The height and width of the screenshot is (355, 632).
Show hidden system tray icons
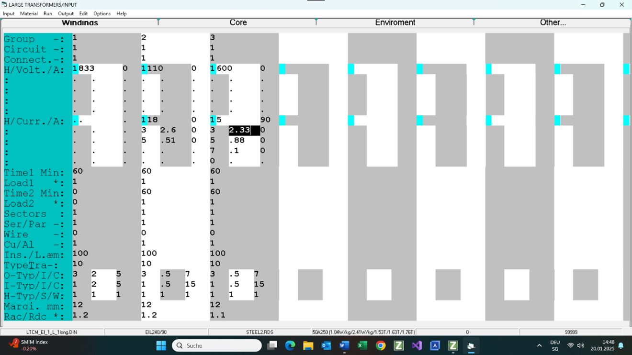coord(539,345)
